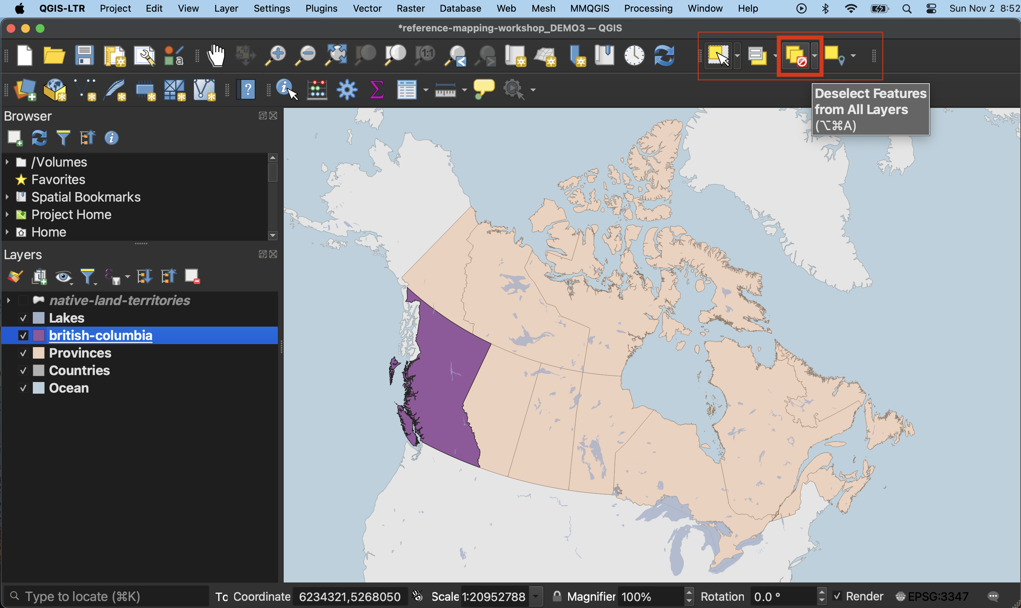This screenshot has width=1021, height=608.
Task: Select the Pan Map hand tool
Action: pyautogui.click(x=216, y=56)
